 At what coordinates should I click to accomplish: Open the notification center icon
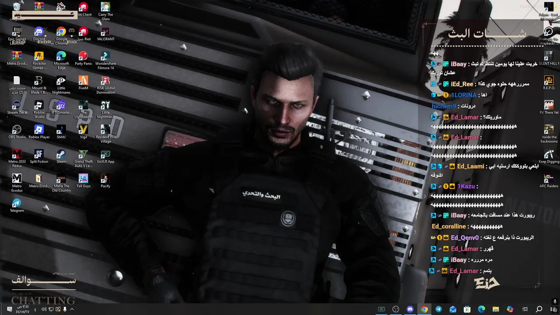coord(9,309)
